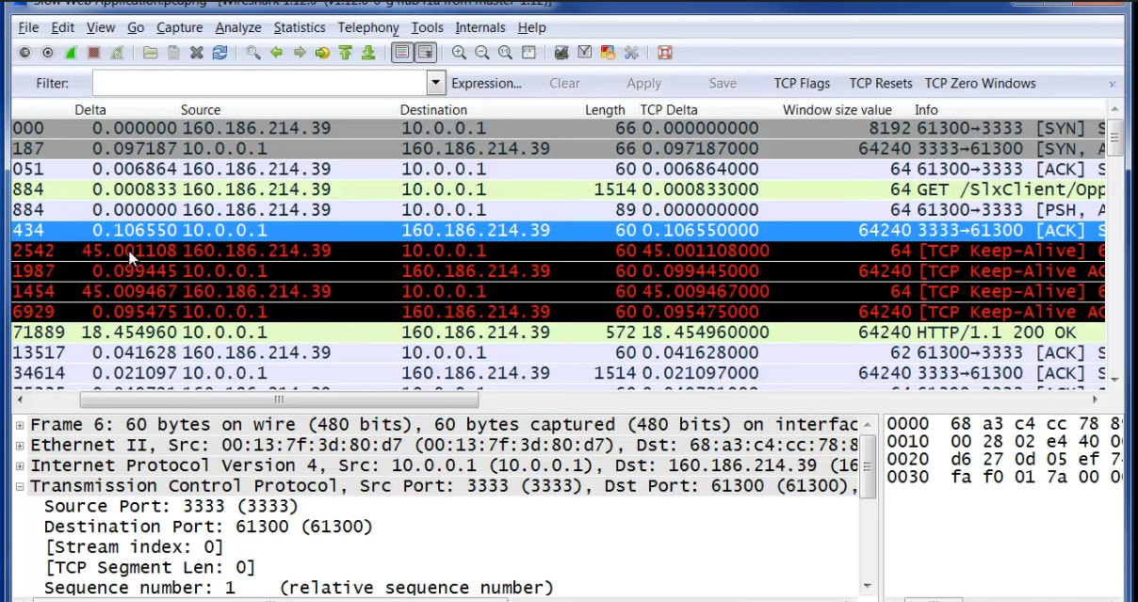This screenshot has width=1138, height=602.
Task: Expand the Frame 6 tree node
Action: [x=20, y=425]
